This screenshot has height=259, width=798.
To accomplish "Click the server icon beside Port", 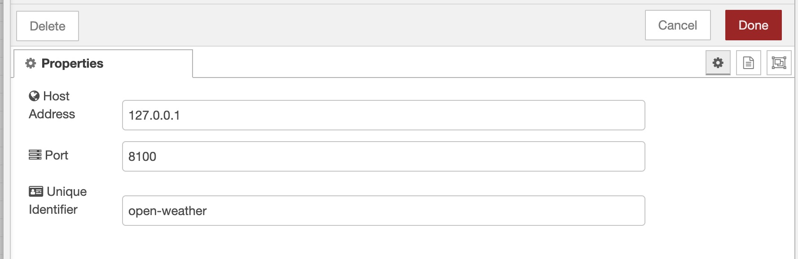I will coord(35,155).
